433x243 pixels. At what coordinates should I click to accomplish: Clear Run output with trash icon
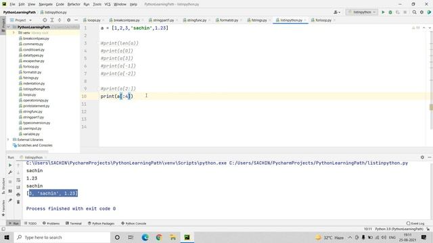(x=18, y=202)
